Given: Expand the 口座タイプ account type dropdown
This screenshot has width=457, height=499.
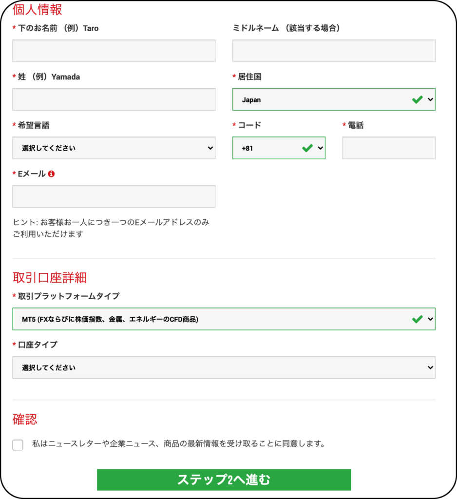Looking at the screenshot, I should coord(224,367).
